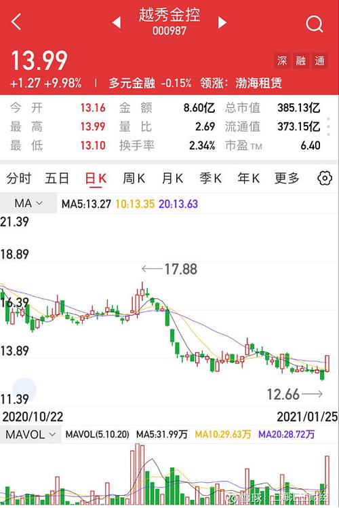Open leading stock 渤海租赁
This screenshot has width=339, height=508.
click(x=258, y=84)
